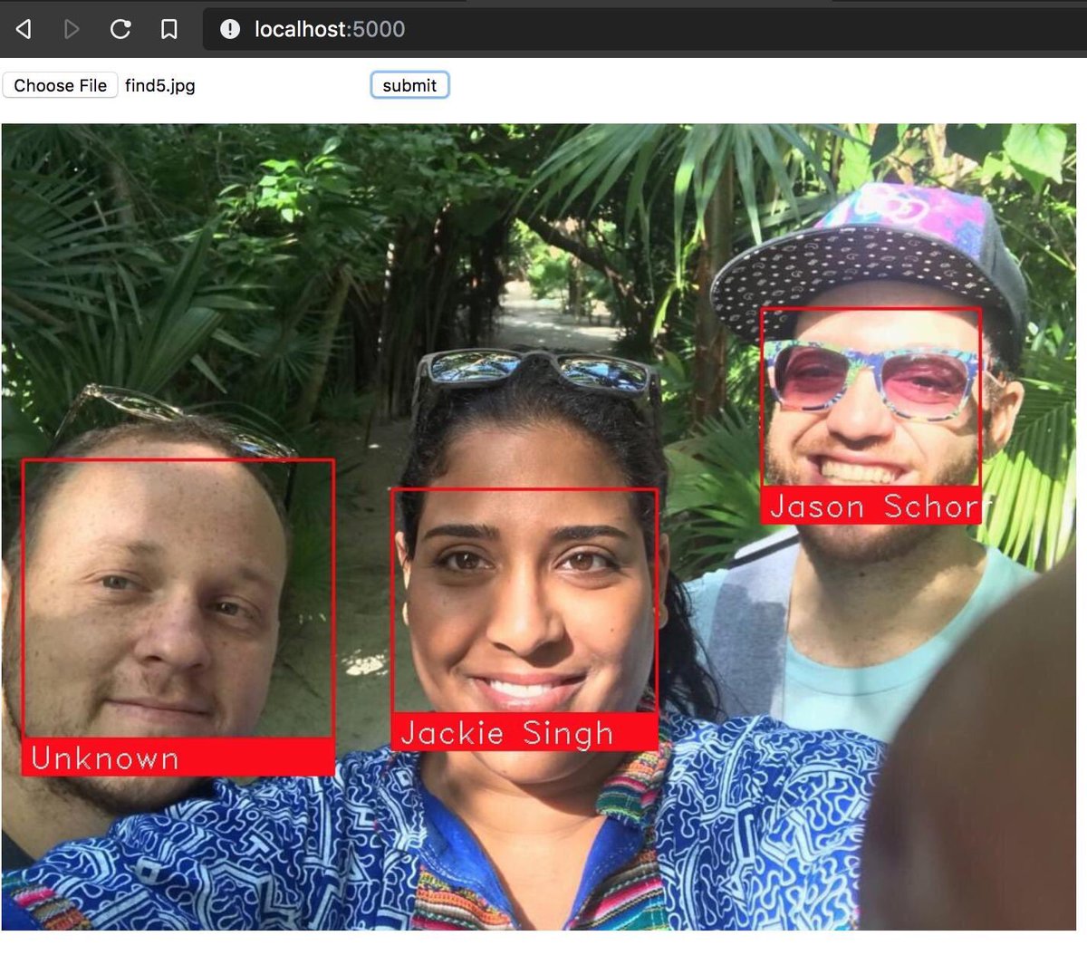
Task: Click the find5.jpg file name
Action: tap(159, 85)
